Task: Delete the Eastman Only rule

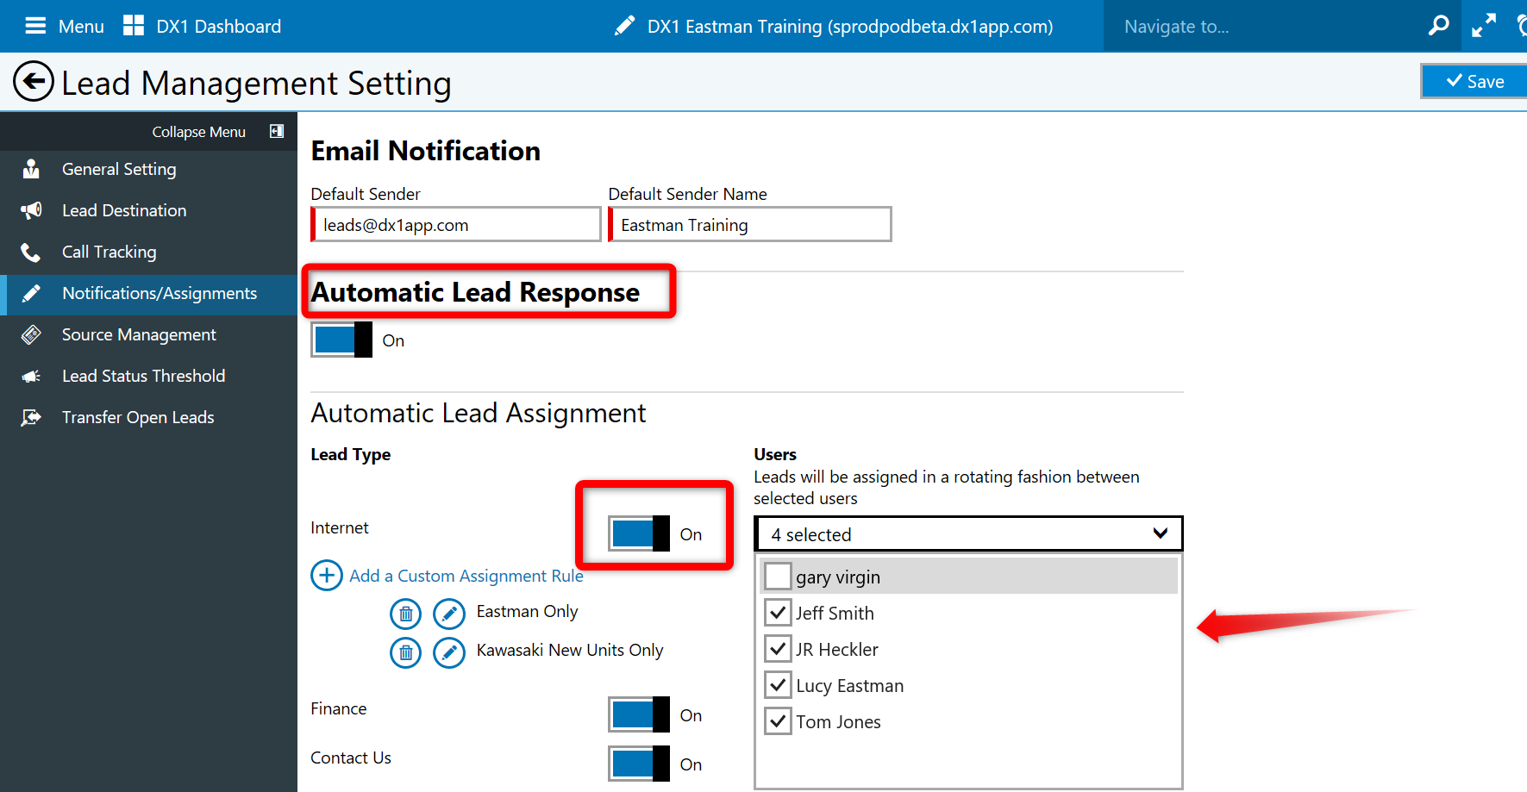Action: 406,614
